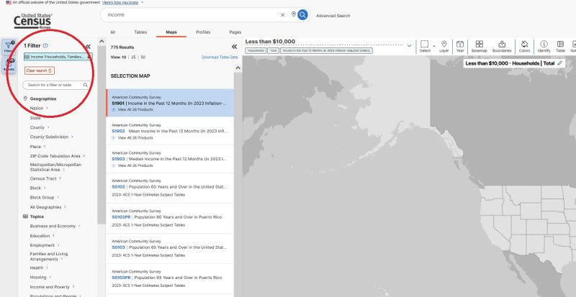Open the Filters panel icon
Image resolution: width=576 pixels, height=297 pixels.
point(8,47)
